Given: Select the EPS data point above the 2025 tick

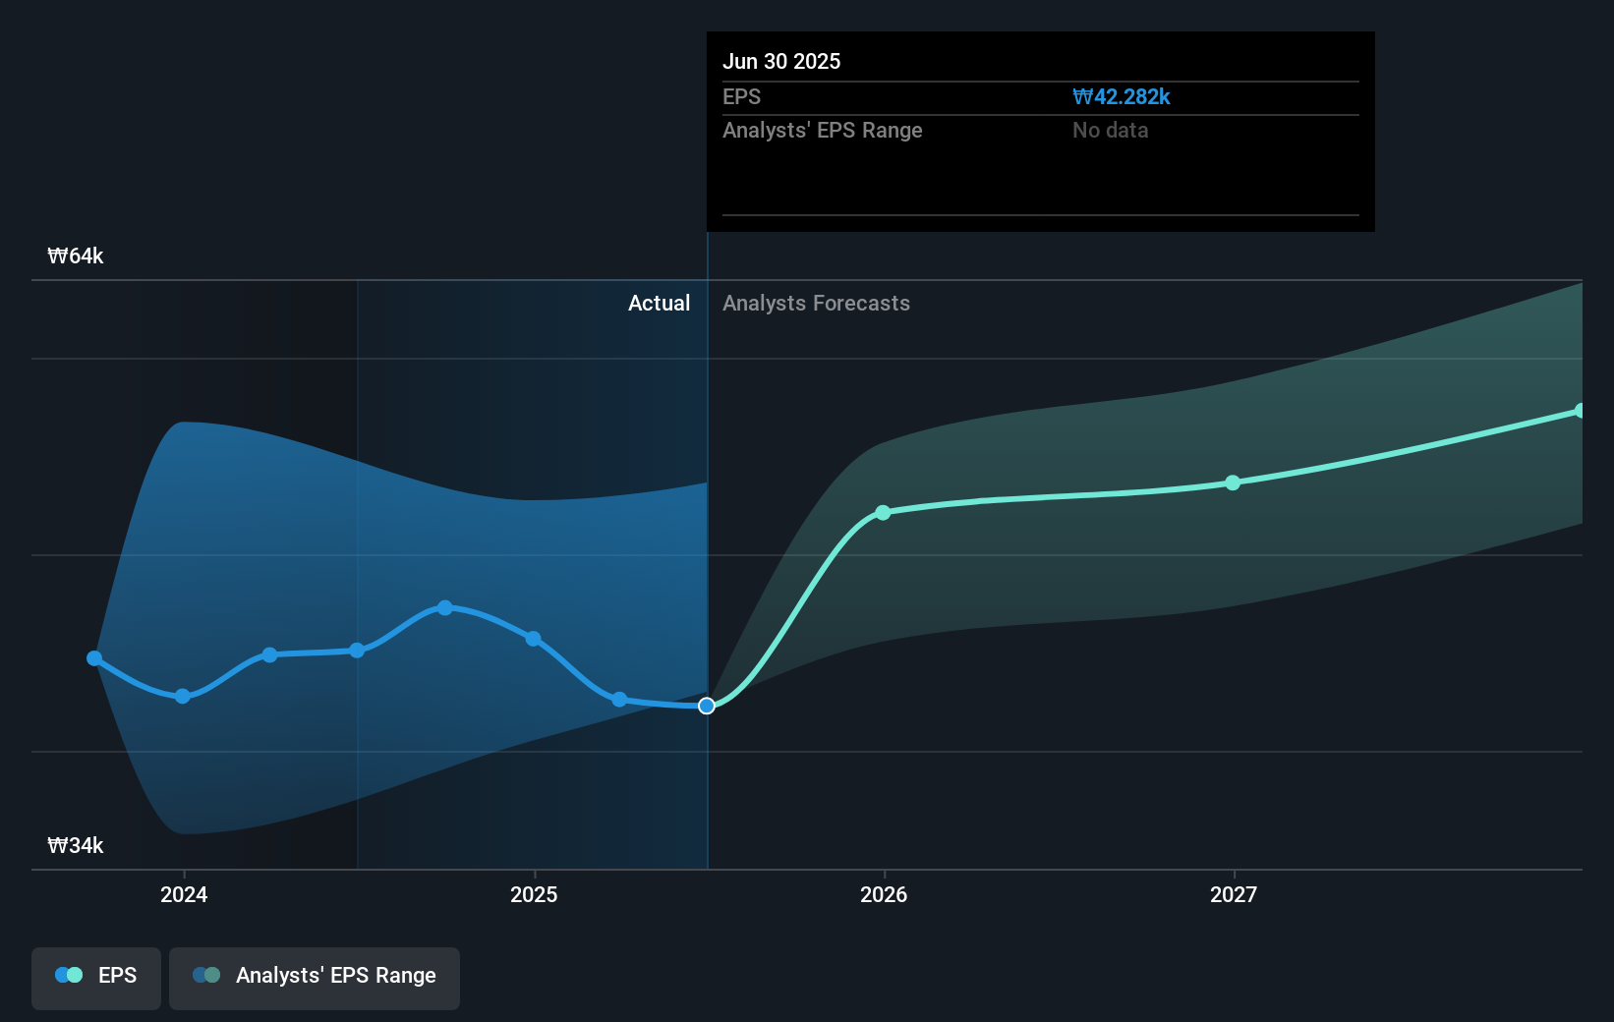Looking at the screenshot, I should [x=533, y=639].
